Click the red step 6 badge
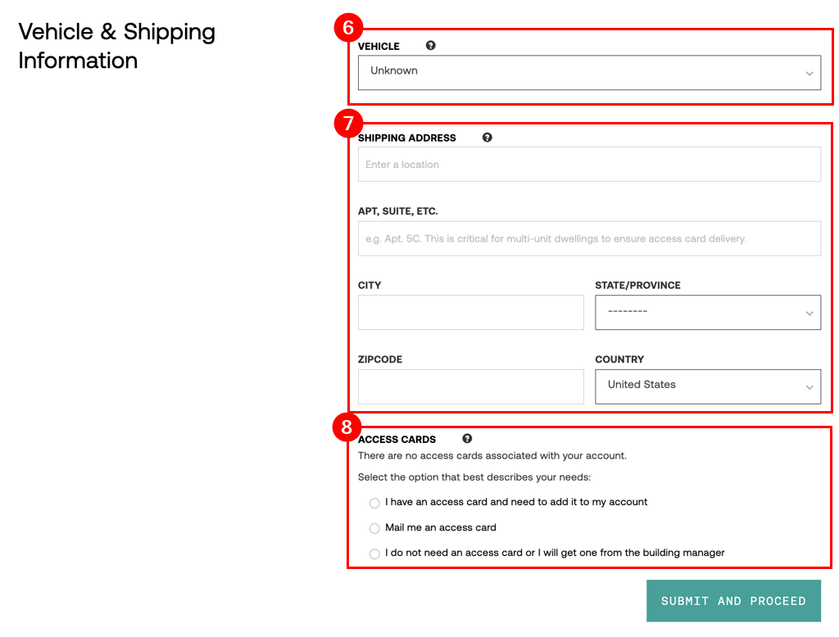Image resolution: width=839 pixels, height=637 pixels. tap(348, 28)
